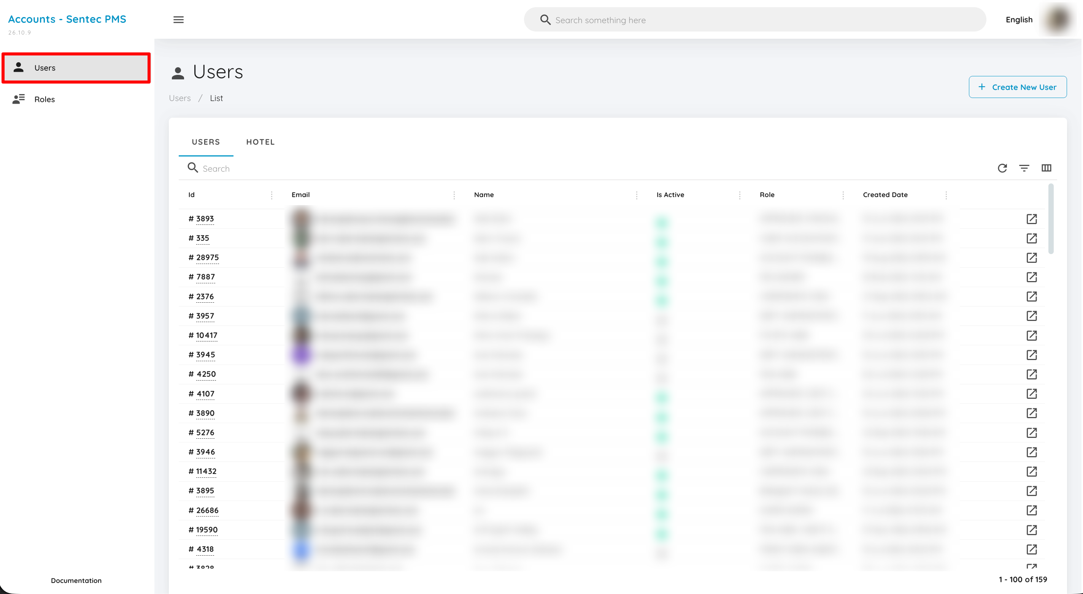Open the edit icon for user 10417
1083x594 pixels.
(x=1032, y=335)
